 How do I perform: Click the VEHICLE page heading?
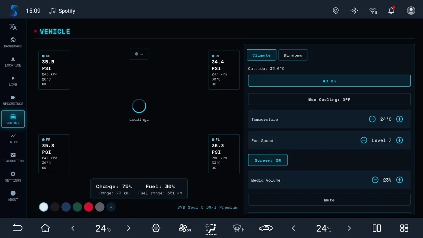coord(55,31)
